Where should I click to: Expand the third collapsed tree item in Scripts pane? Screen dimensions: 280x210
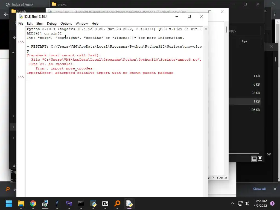[13, 138]
